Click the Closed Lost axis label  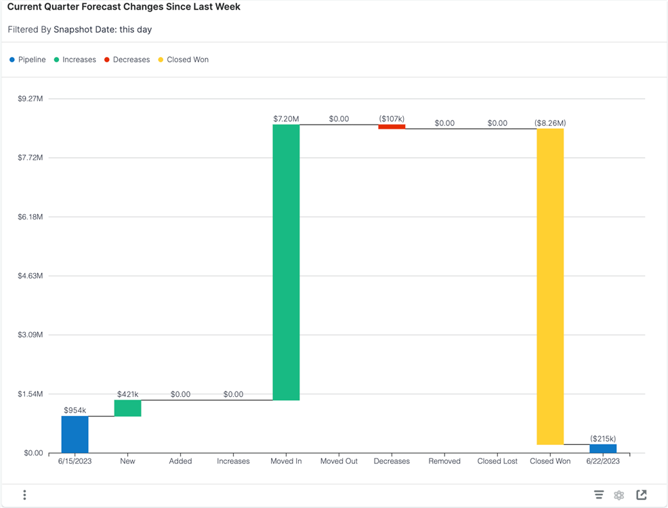pos(497,461)
